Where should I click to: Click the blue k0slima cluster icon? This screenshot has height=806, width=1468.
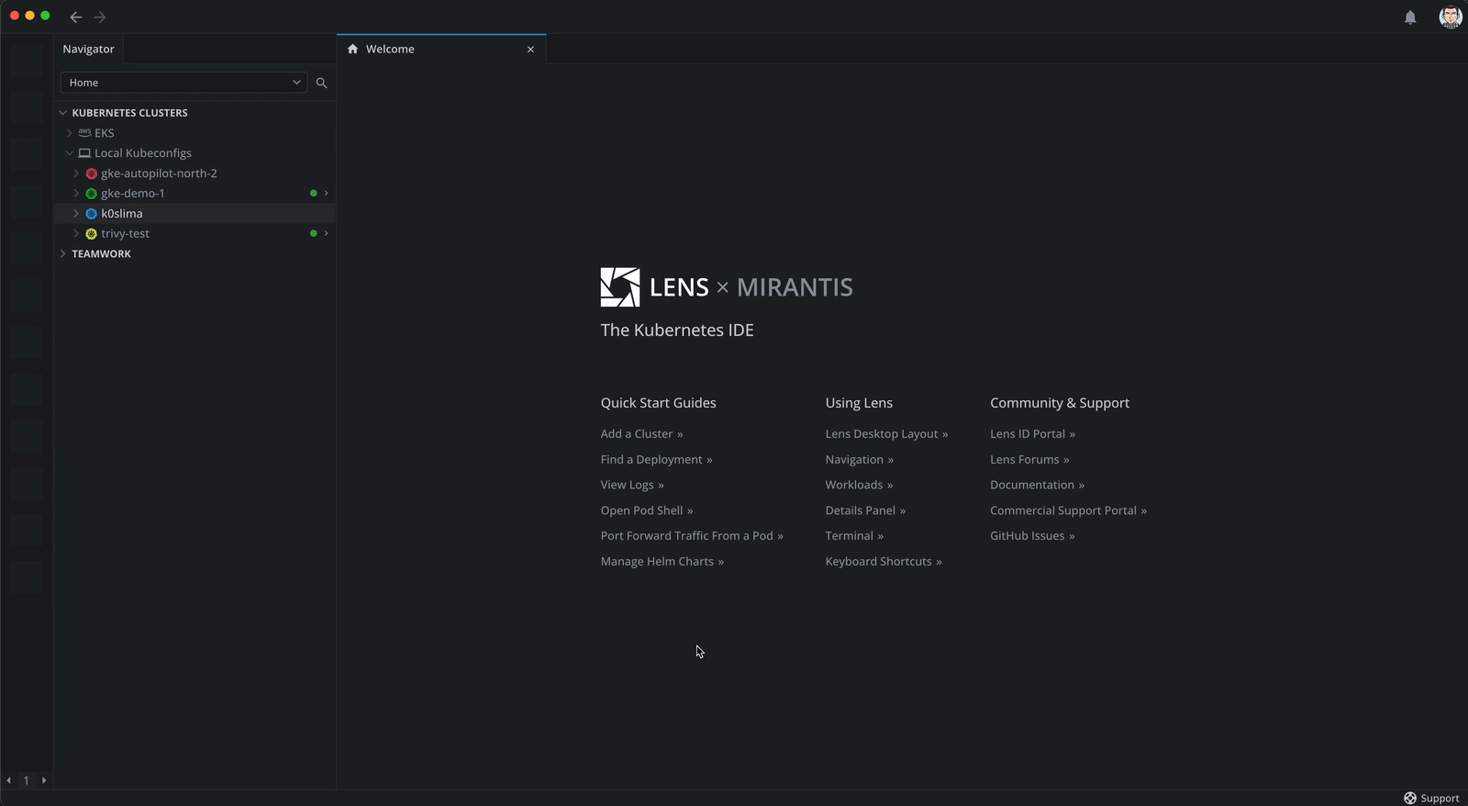92,214
